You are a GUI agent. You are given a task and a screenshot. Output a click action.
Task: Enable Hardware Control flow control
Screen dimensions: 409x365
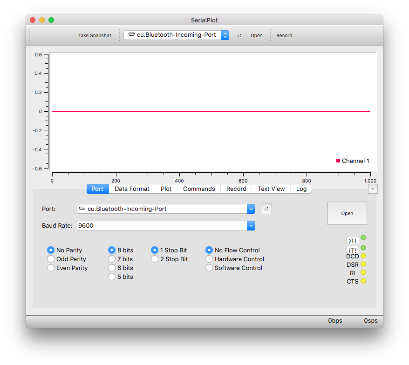tap(209, 259)
